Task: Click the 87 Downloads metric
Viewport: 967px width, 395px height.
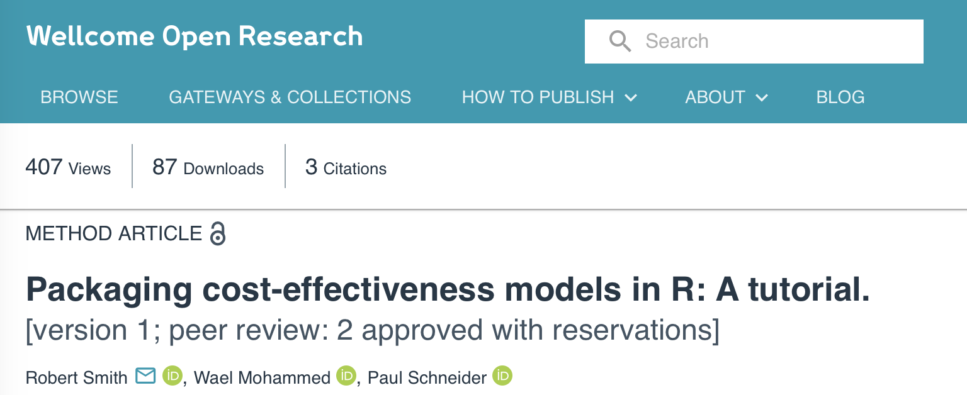Action: pos(208,168)
